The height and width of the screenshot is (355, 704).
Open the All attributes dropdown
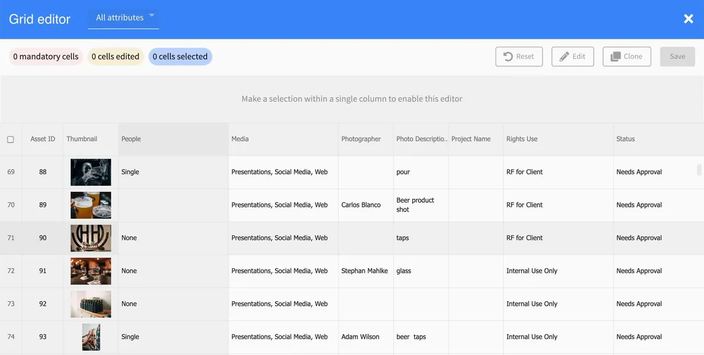[123, 18]
